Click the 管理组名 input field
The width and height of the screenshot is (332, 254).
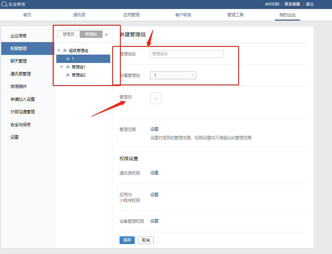pyautogui.click(x=187, y=54)
